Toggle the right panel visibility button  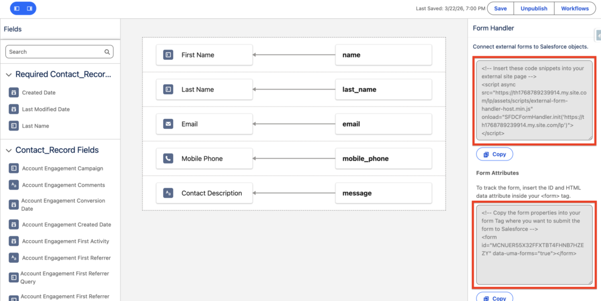[x=29, y=9]
